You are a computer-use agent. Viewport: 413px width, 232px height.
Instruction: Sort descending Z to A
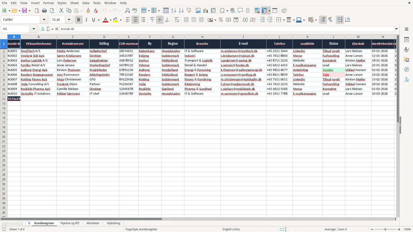coord(181,11)
